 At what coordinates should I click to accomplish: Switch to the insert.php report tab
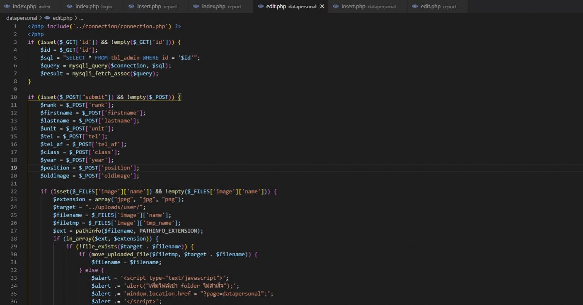click(157, 7)
